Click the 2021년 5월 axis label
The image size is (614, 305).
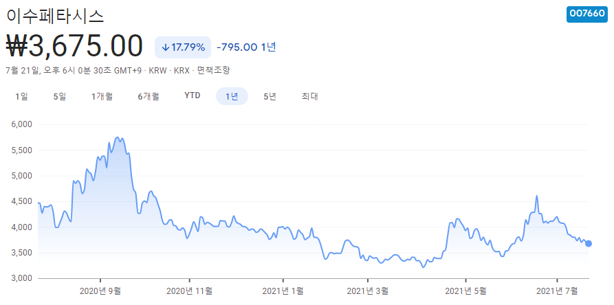pyautogui.click(x=465, y=291)
